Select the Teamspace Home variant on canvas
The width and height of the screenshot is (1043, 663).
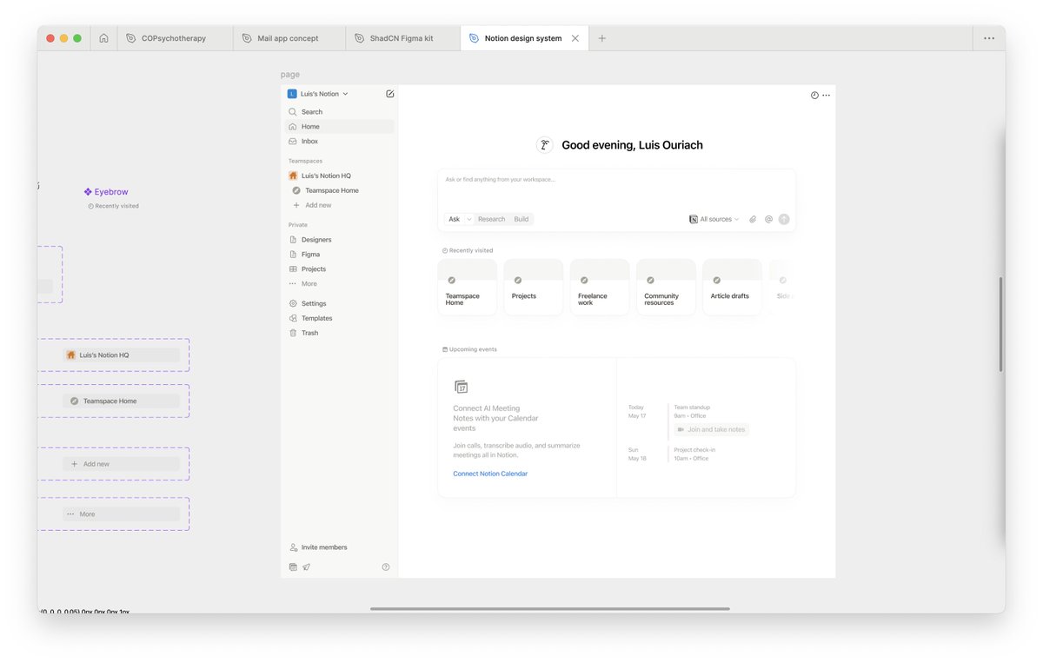click(x=121, y=401)
